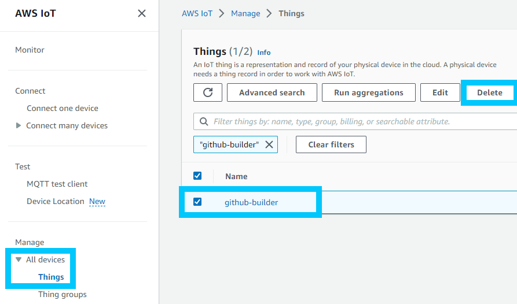Expand Connect many devices

(x=19, y=125)
